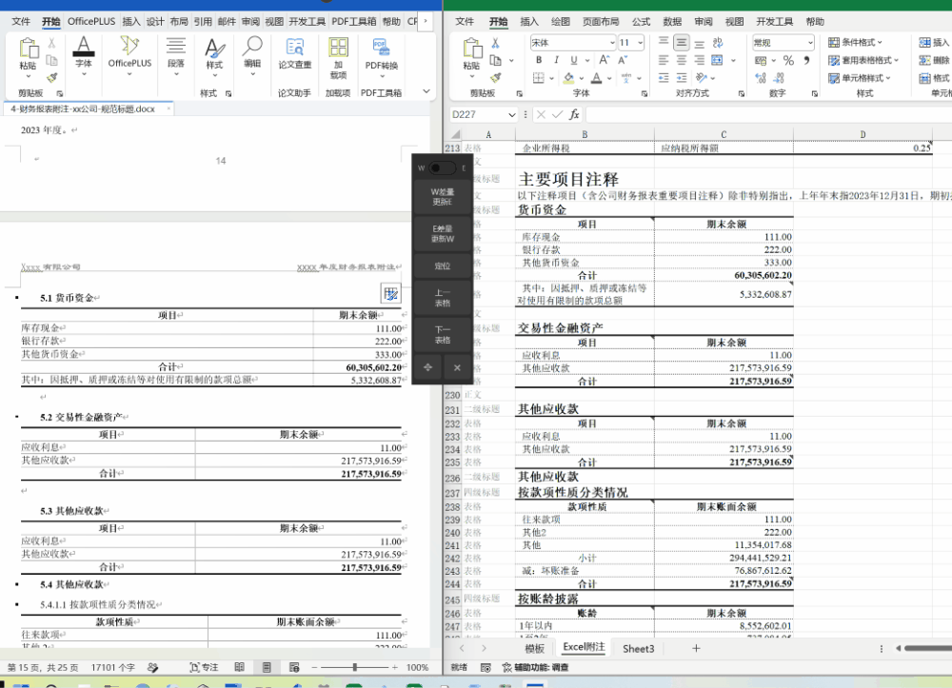Click table layout icon beside 5.1 货币资金
This screenshot has width=952, height=688.
coord(390,294)
